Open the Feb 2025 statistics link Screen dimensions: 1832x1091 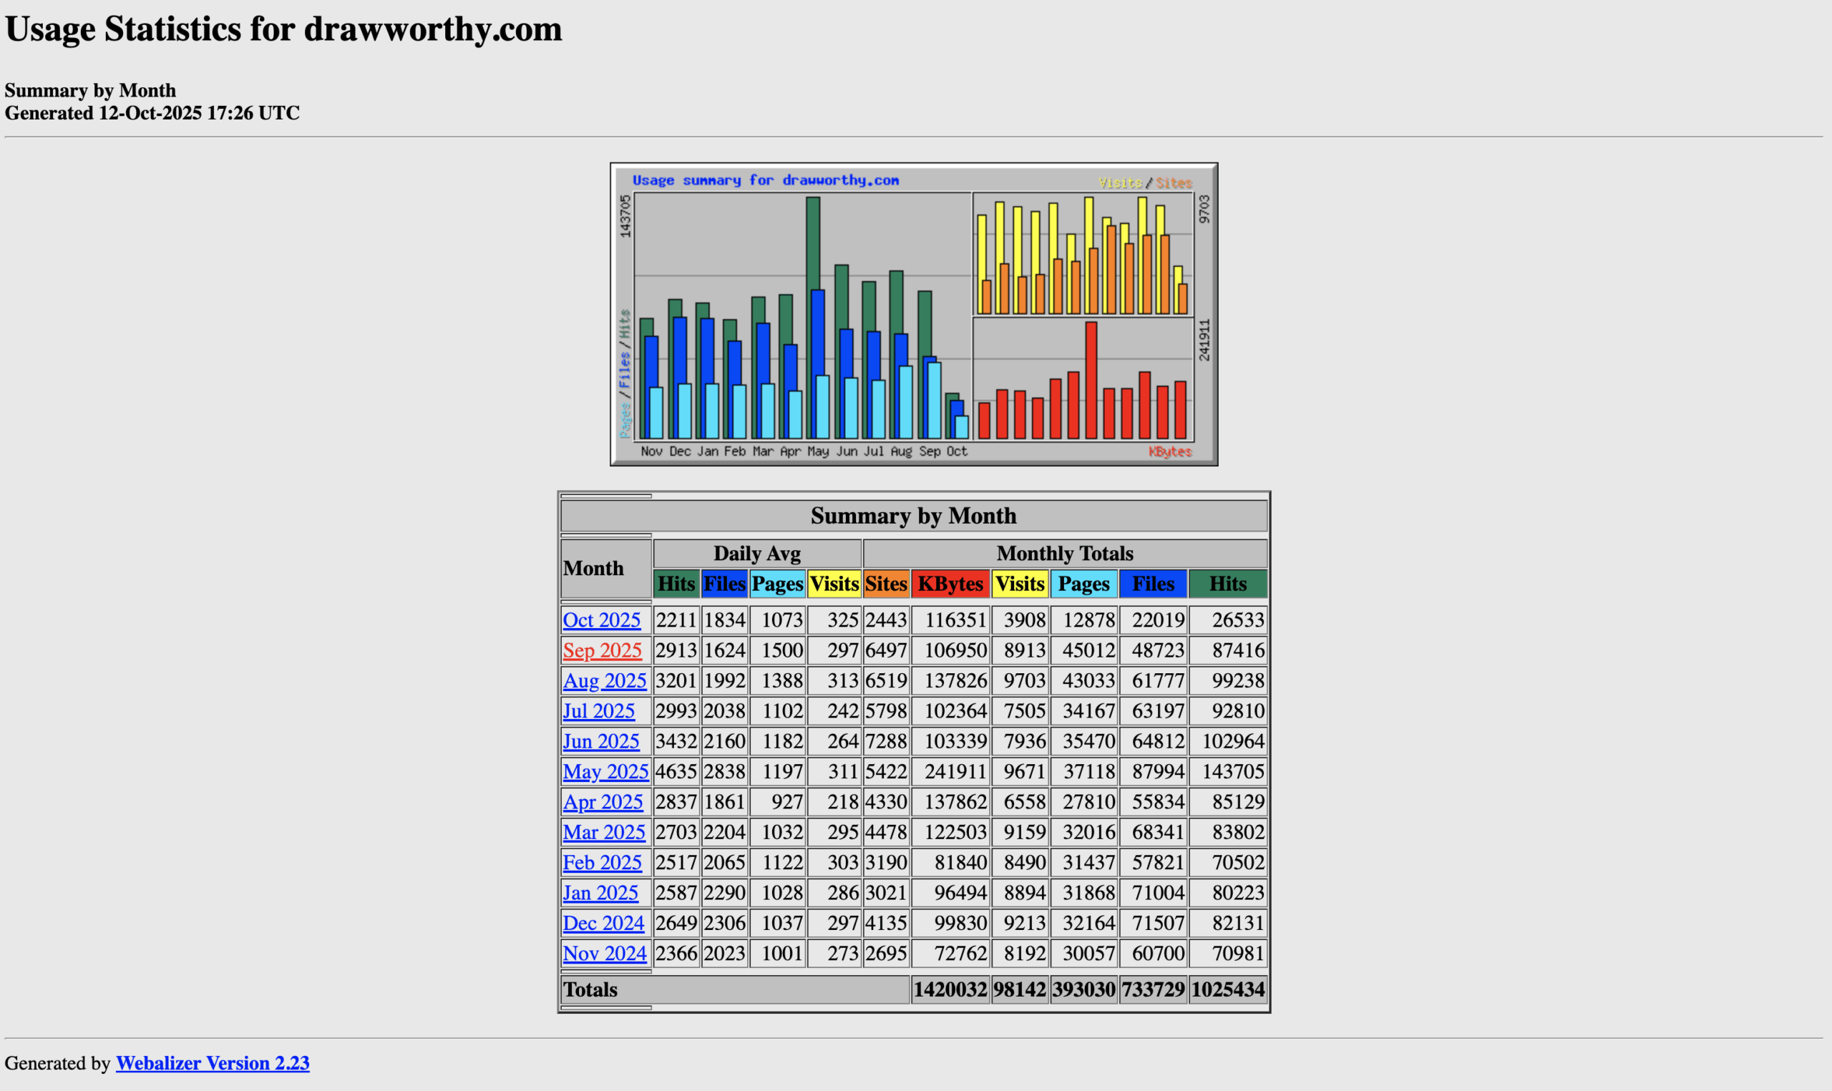pos(602,861)
